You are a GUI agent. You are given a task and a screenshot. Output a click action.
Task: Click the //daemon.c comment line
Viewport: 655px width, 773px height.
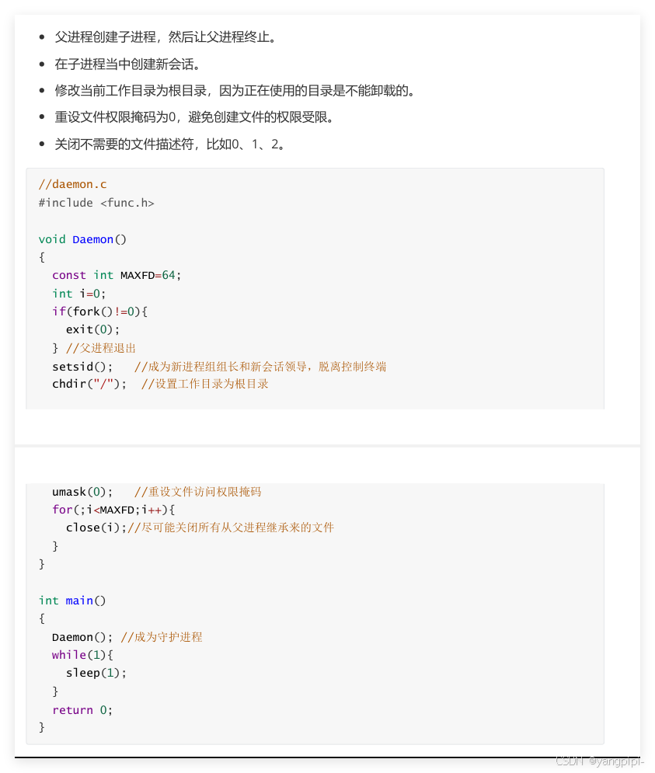72,184
